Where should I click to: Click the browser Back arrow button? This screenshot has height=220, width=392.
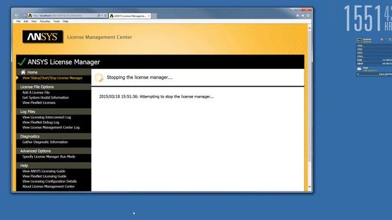click(17, 16)
